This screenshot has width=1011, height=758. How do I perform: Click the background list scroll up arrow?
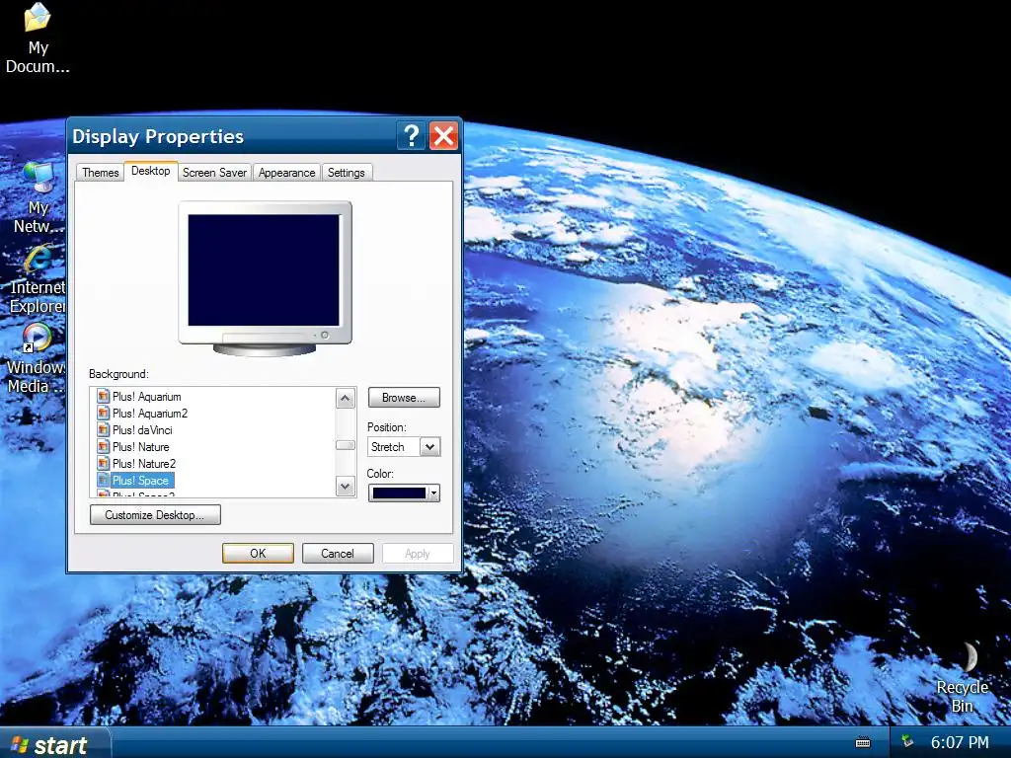(x=345, y=399)
